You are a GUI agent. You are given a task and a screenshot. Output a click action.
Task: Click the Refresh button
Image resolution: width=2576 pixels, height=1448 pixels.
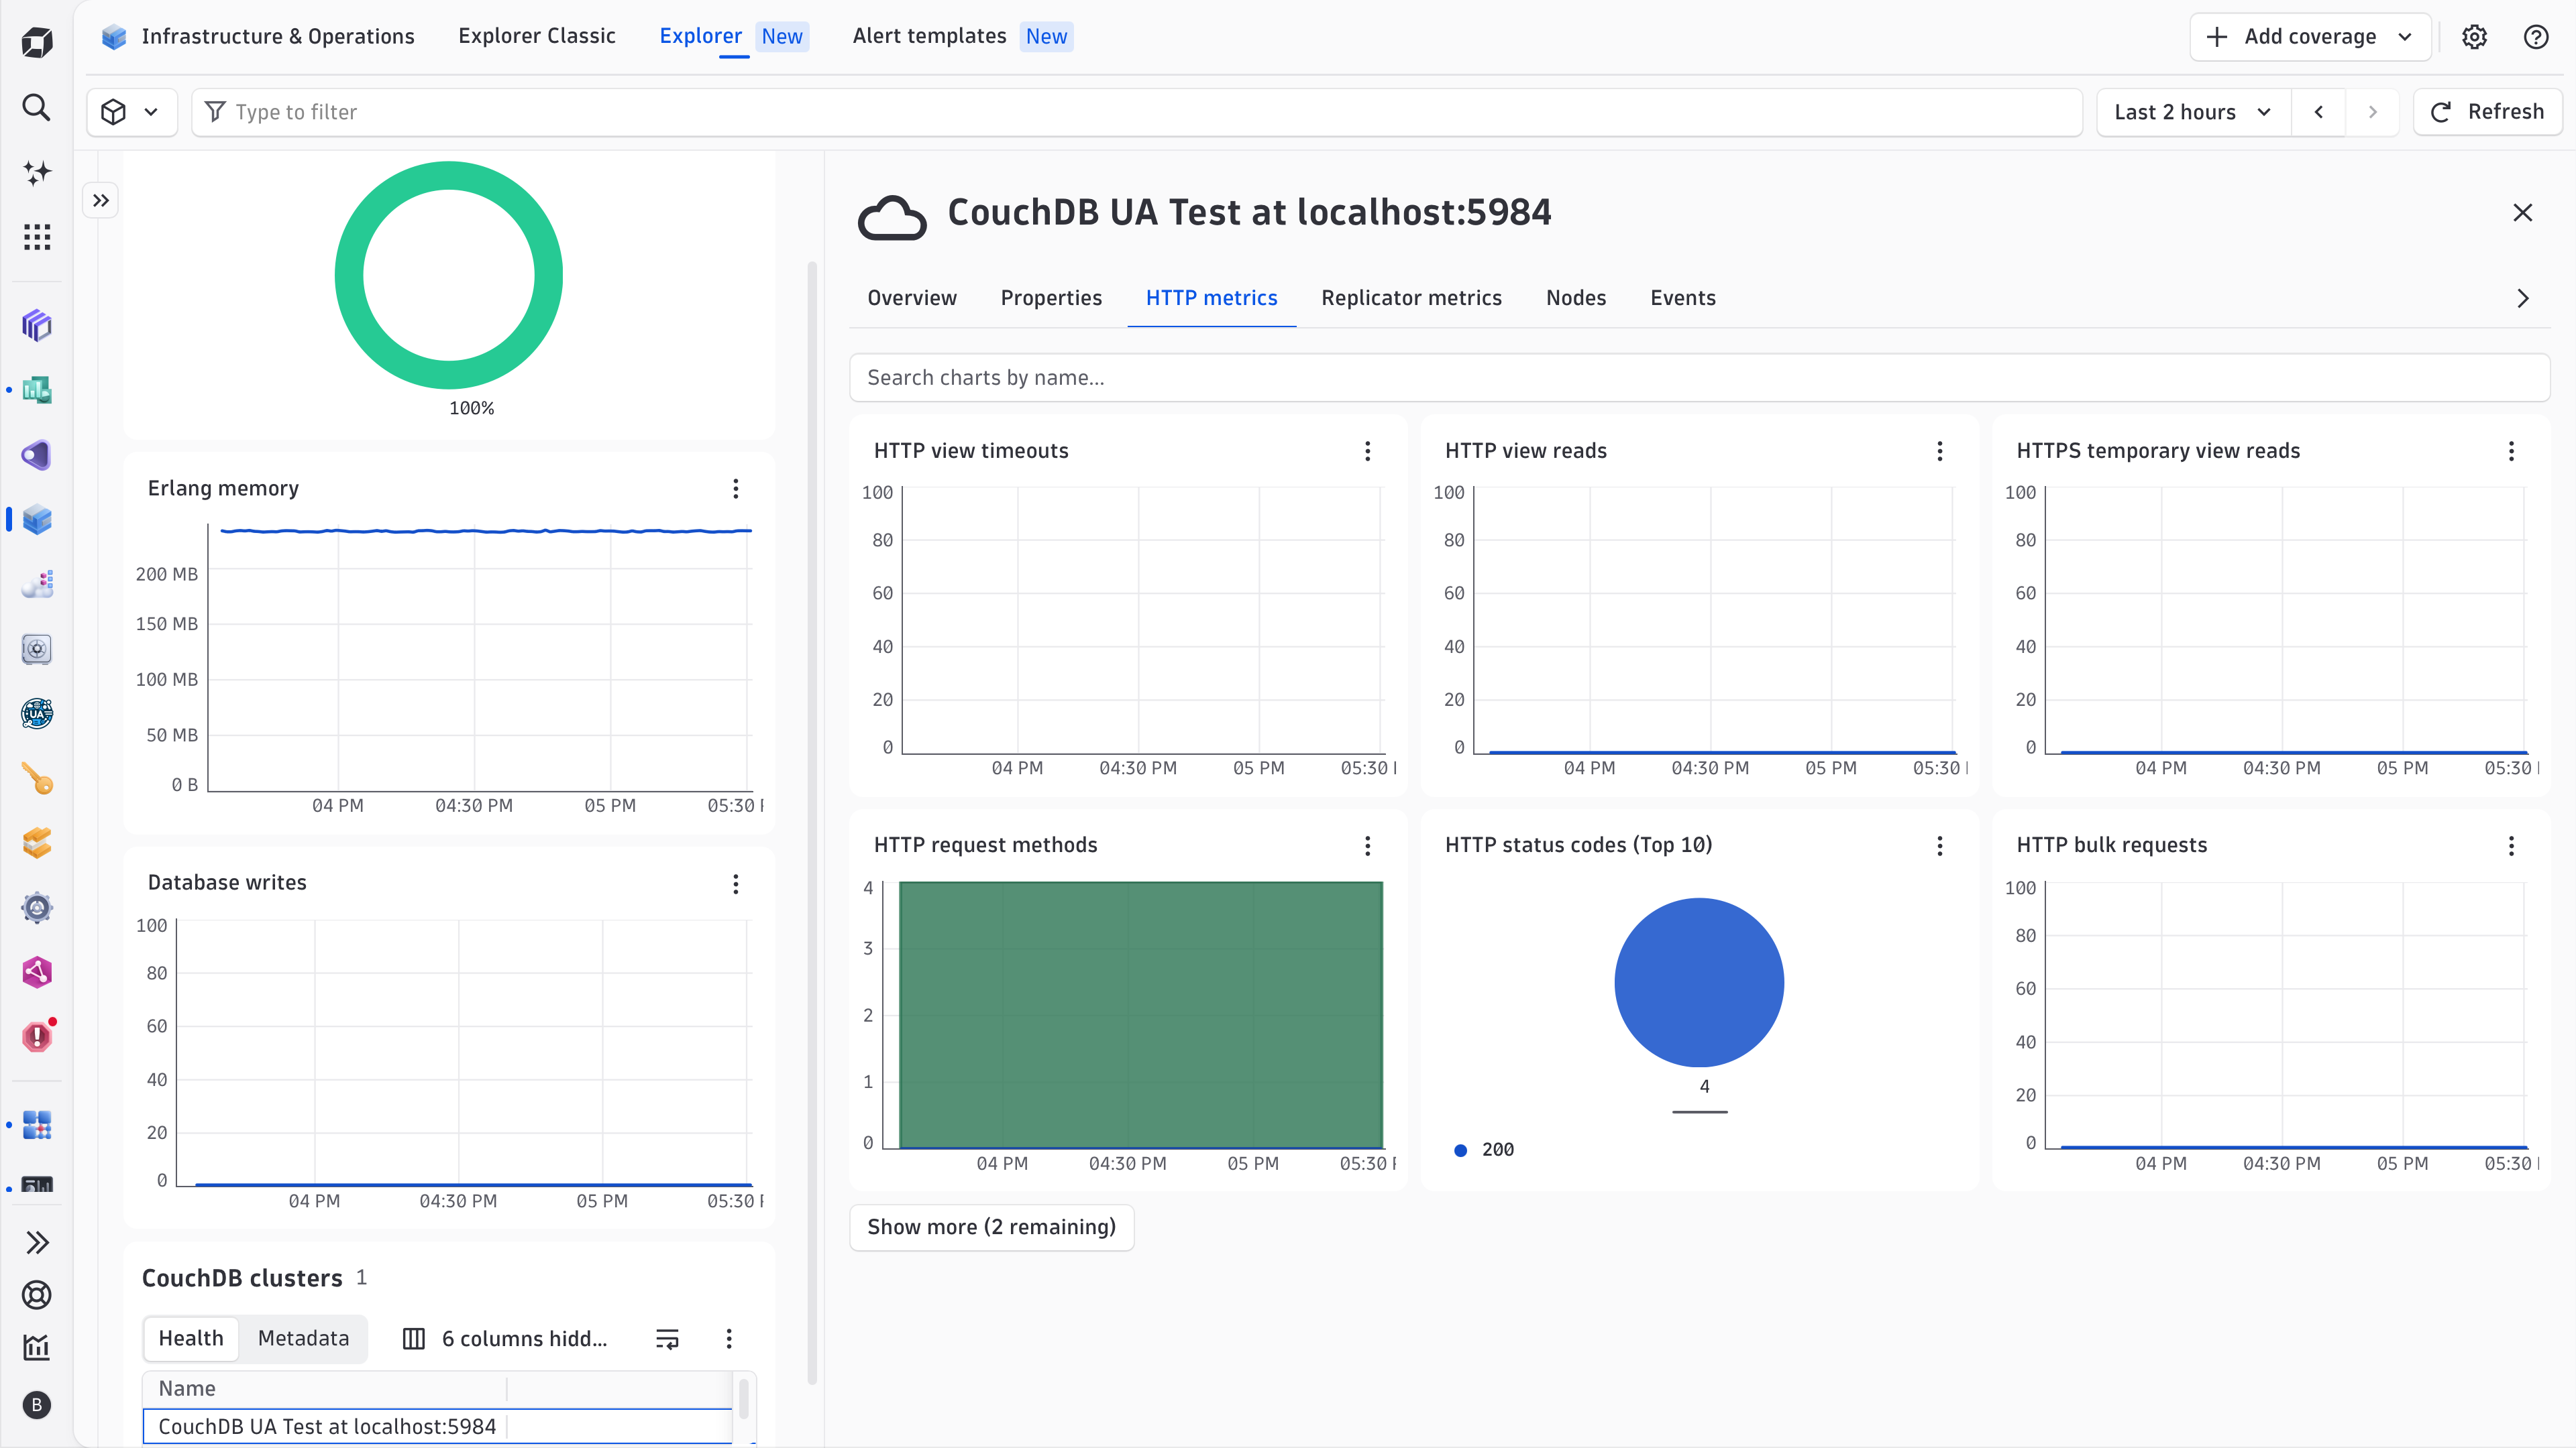pyautogui.click(x=2487, y=112)
